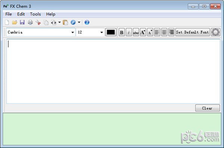Open file using the folder icon
The image size is (224, 148).
[x=15, y=22]
